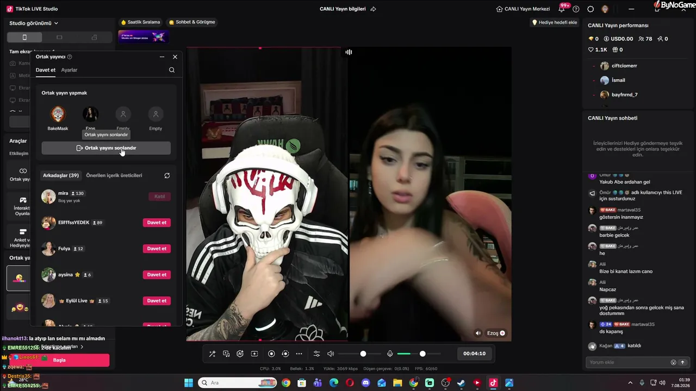Open Opera browser from the taskbar
This screenshot has width=696, height=391.
pos(350,383)
